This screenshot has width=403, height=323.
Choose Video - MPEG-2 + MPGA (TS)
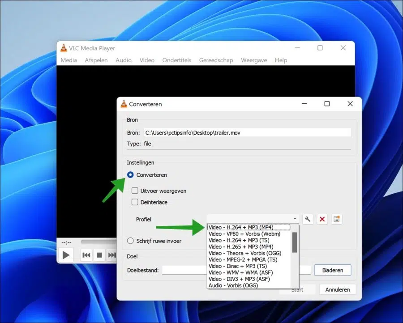pos(249,259)
